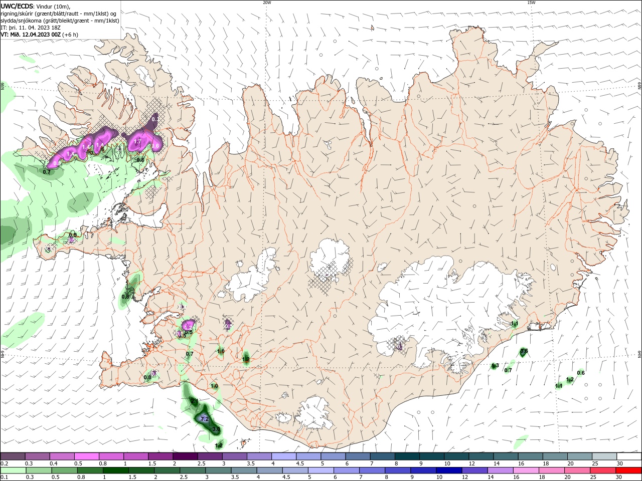Click the bright magenta-pink swatch in the snow scale
The image size is (642, 481).
pos(86,456)
